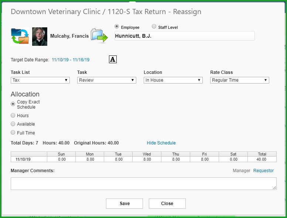The height and width of the screenshot is (218, 287).
Task: Select the Available allocation option
Action: pos(13,124)
